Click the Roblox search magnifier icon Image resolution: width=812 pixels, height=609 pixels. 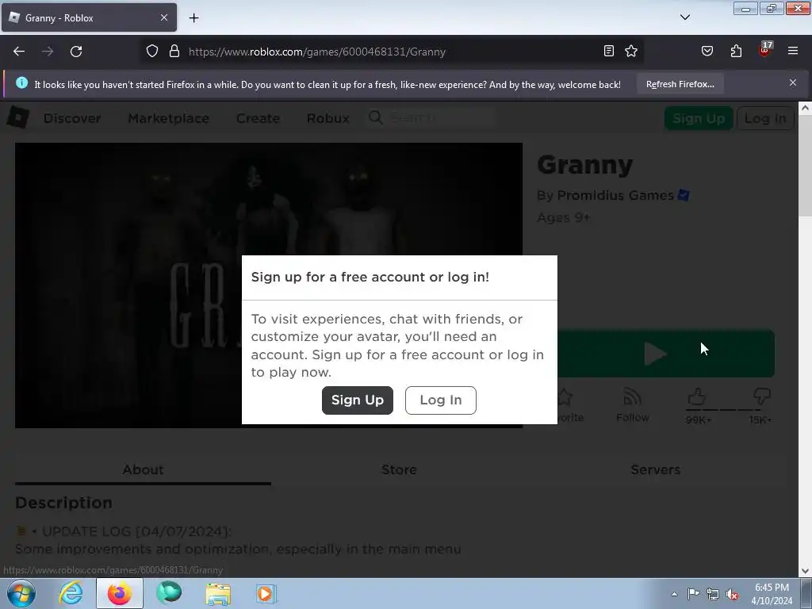[x=375, y=117]
